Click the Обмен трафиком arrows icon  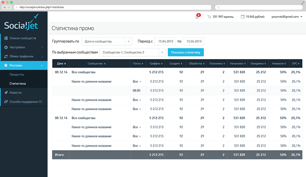(6, 56)
